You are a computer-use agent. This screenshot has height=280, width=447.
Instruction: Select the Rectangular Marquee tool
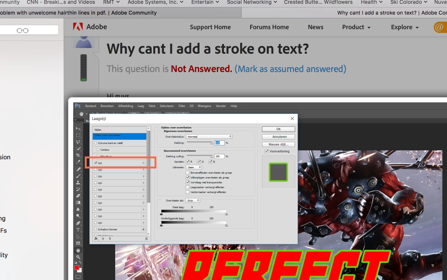[78, 135]
